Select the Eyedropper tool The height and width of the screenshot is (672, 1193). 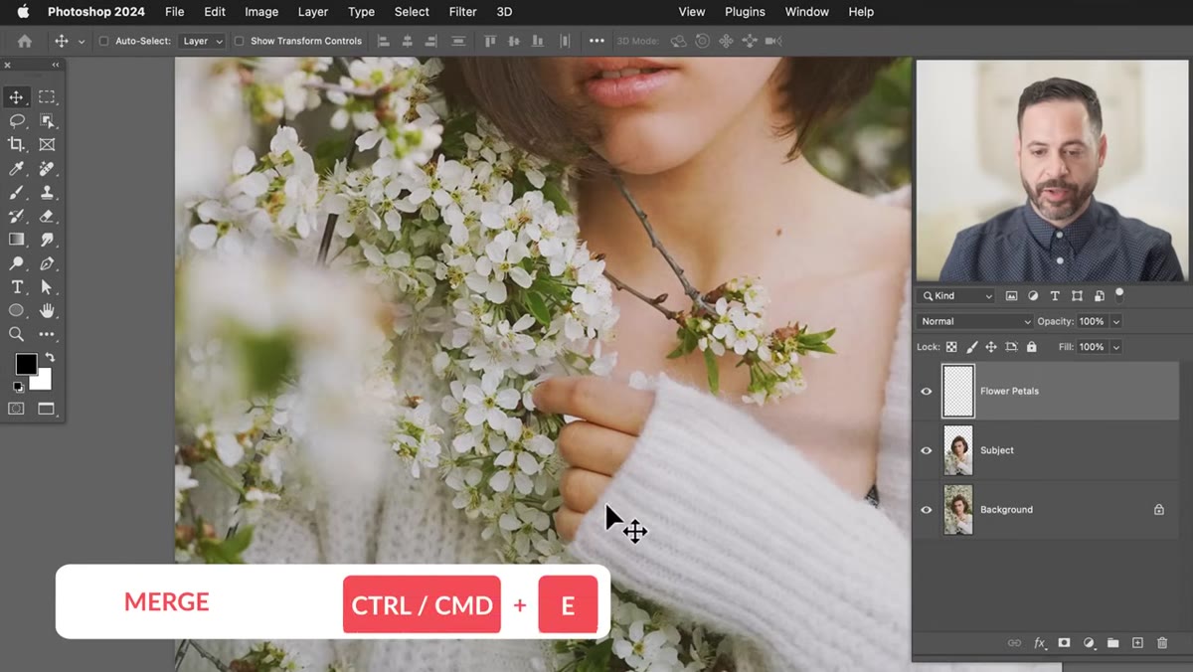click(x=16, y=168)
